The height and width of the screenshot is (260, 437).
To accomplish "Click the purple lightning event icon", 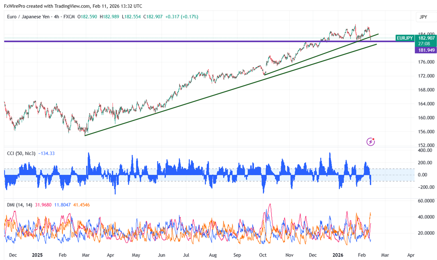I will 370,142.
